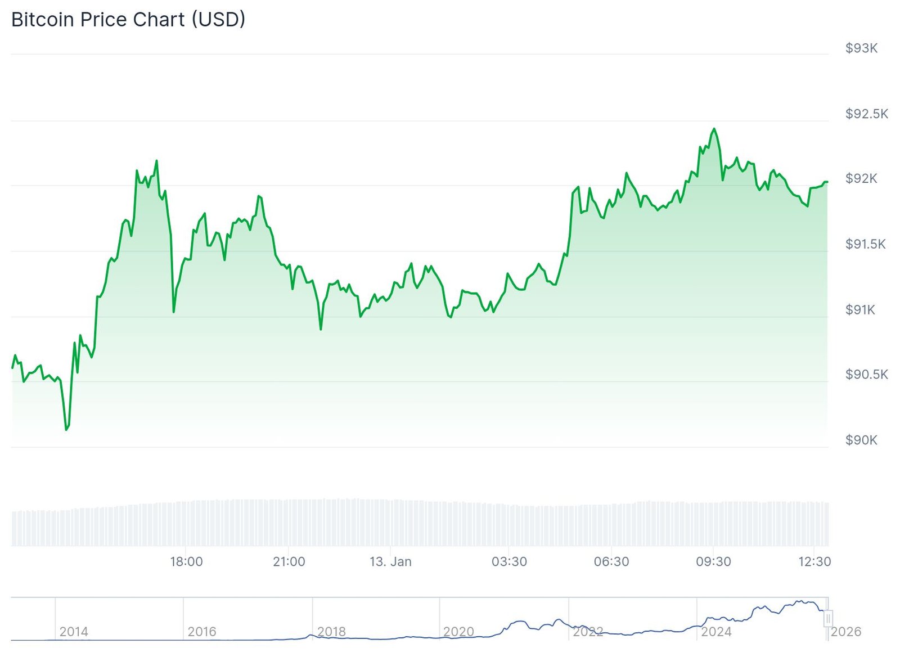This screenshot has height=657, width=900.
Task: Click the 21:00 time axis label
Action: click(x=289, y=561)
